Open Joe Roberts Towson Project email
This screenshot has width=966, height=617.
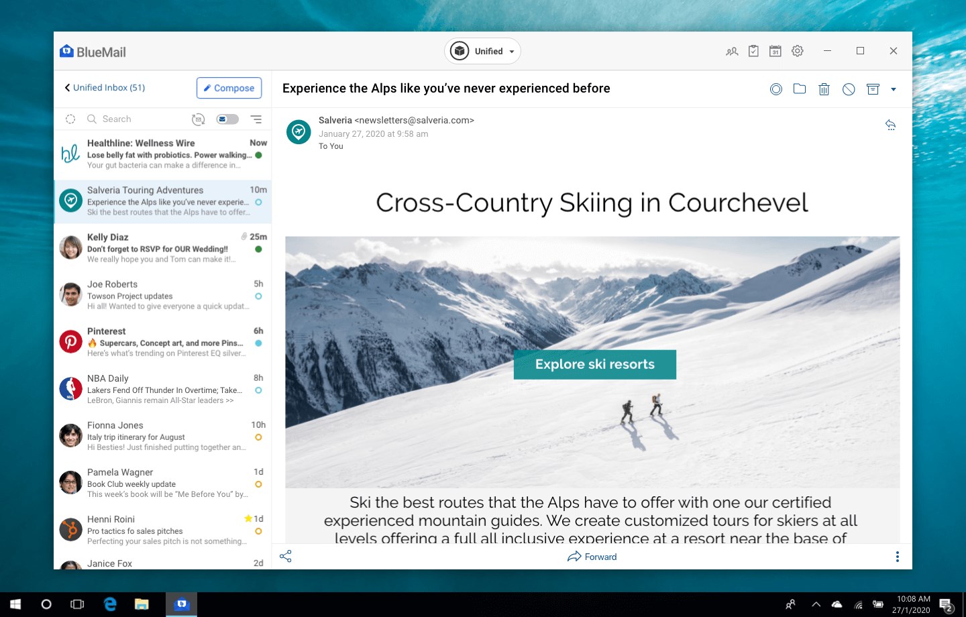pos(162,295)
